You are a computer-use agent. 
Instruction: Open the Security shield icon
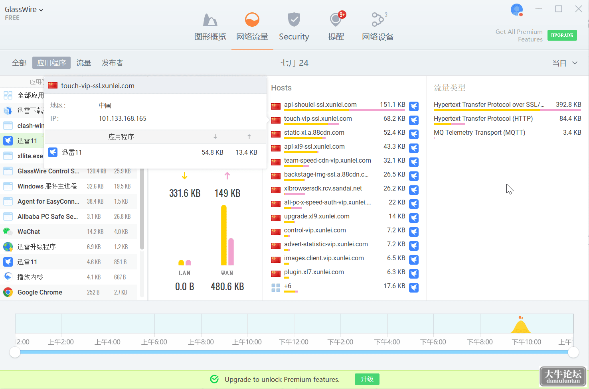tap(294, 20)
